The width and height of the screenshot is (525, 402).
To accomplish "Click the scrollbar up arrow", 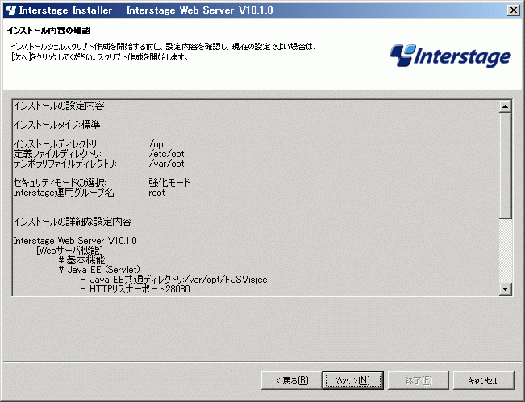I will [x=505, y=106].
